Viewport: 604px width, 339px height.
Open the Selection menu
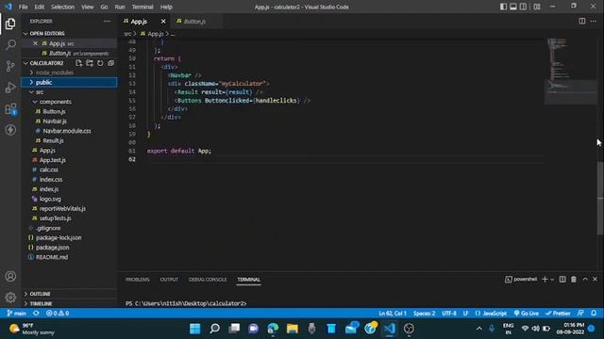coord(62,7)
